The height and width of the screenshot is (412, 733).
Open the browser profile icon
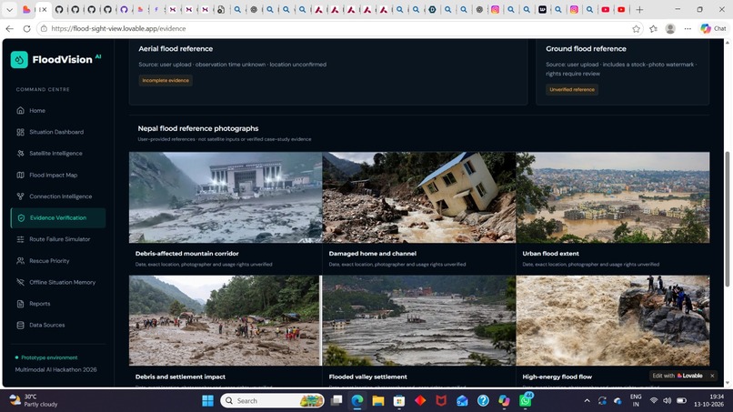click(x=670, y=29)
